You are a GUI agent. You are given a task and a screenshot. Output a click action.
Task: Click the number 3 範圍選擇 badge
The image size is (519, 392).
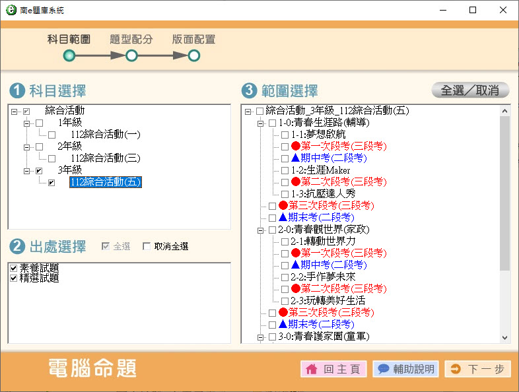click(x=249, y=90)
